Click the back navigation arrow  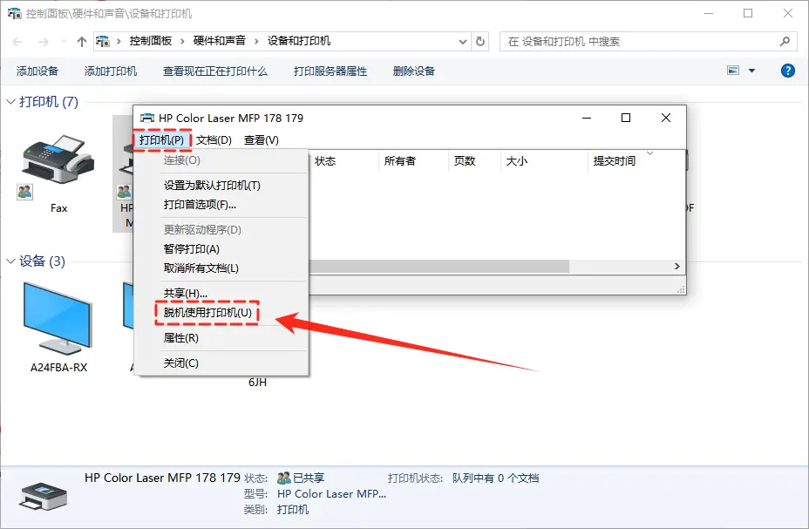click(17, 40)
